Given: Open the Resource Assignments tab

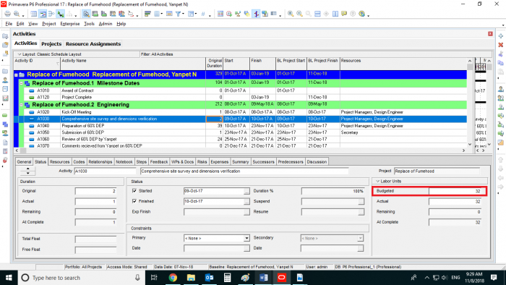Looking at the screenshot, I should [x=93, y=44].
